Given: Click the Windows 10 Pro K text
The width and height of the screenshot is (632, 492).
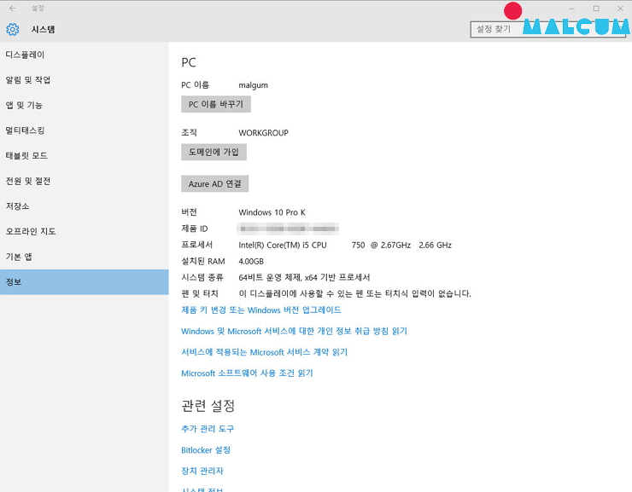Looking at the screenshot, I should click(x=272, y=212).
